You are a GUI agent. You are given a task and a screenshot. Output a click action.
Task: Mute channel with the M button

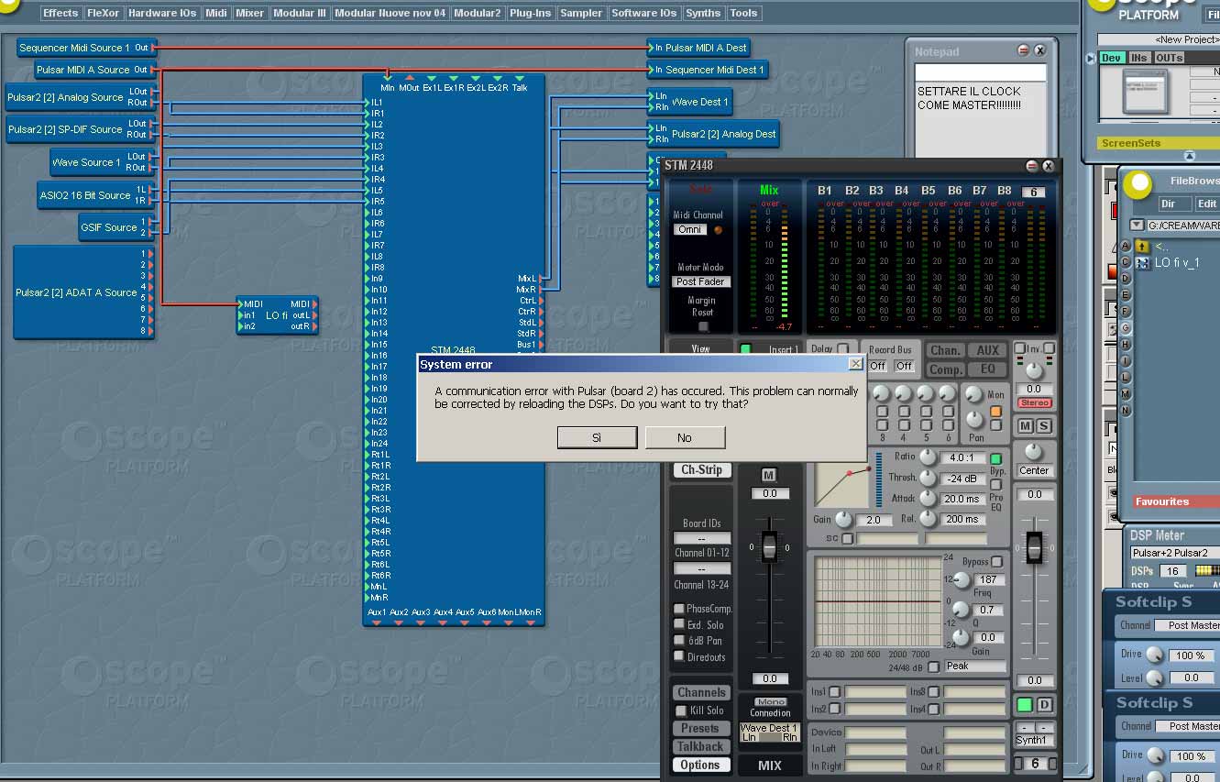(1026, 426)
